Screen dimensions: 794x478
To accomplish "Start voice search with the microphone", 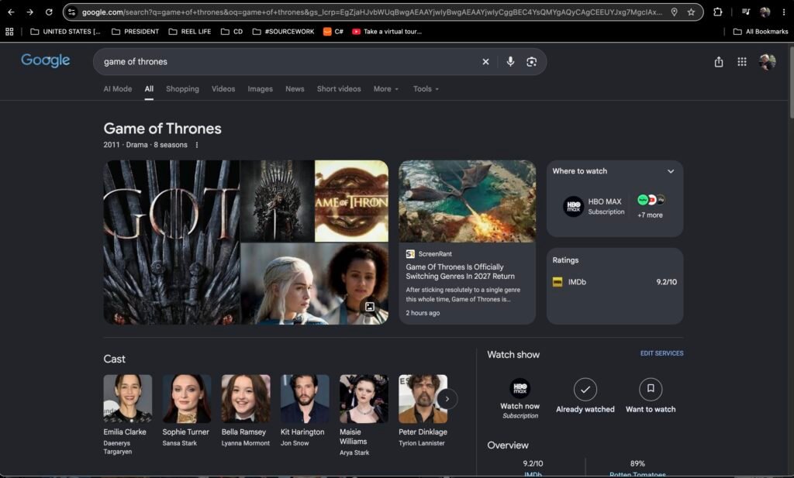I will tap(510, 62).
